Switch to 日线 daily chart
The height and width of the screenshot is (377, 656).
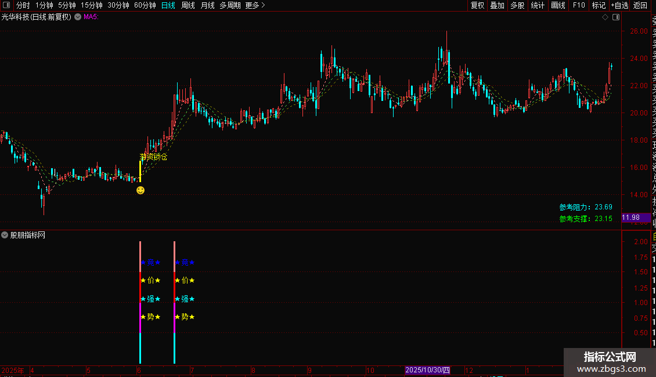pyautogui.click(x=168, y=5)
